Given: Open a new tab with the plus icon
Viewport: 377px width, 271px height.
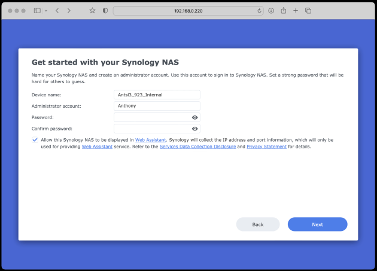Looking at the screenshot, I should click(296, 11).
